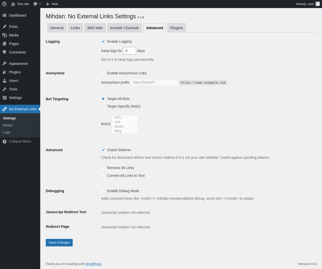Viewport: 322px width, 269px height.
Task: Click the New plus icon in admin bar
Action: point(48,4)
